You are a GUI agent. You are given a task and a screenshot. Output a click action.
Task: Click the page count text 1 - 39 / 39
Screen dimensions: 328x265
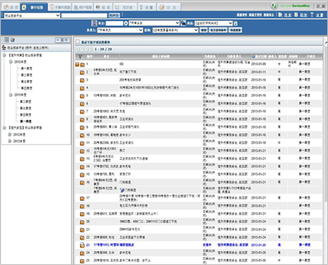click(x=104, y=49)
